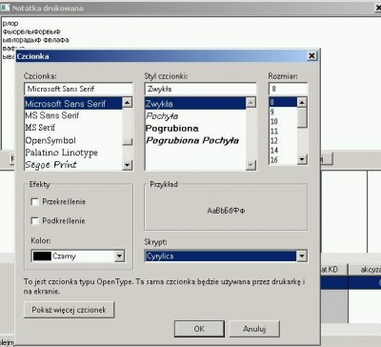Screen dimensions: 381x347
Task: Select the Cyrylica script combo box
Action: (x=226, y=255)
